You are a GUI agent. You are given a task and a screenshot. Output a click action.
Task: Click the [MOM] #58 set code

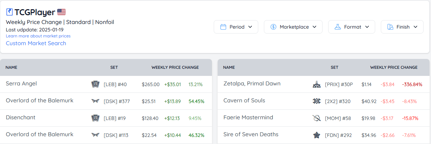tap(338, 118)
